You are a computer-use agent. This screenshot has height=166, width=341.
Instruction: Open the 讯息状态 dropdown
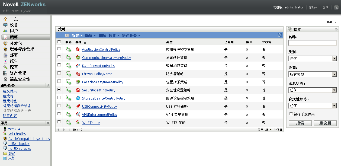313,90
